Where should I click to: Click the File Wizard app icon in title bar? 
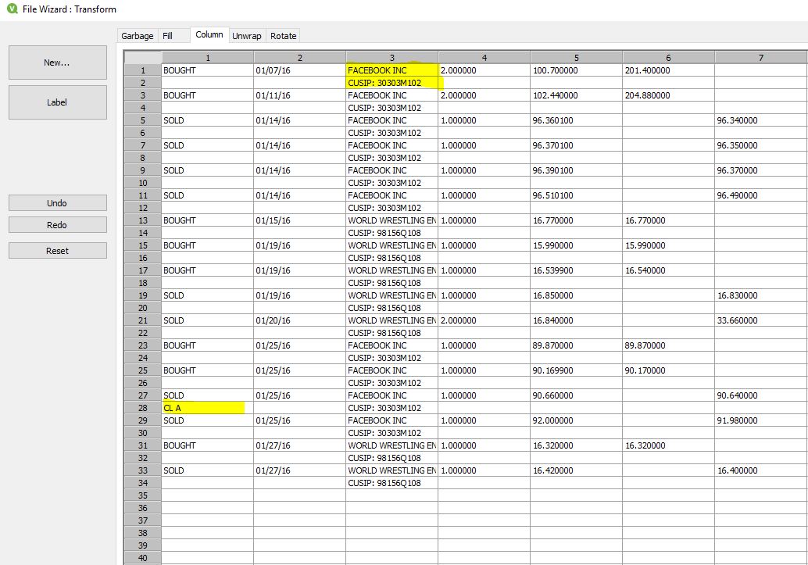click(13, 9)
